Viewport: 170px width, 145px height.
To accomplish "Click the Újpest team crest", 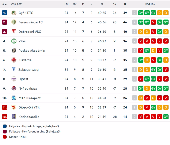I will pyautogui.click(x=14, y=79).
